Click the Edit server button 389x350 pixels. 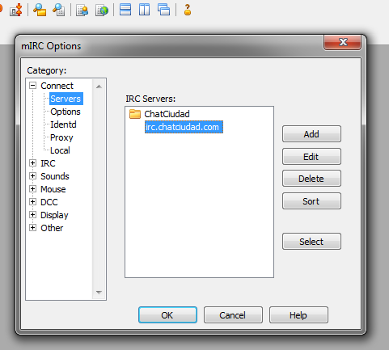311,157
